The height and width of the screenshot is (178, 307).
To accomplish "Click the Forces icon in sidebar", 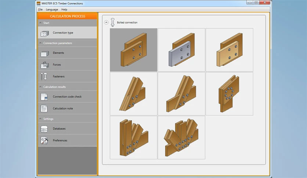I will (44, 65).
